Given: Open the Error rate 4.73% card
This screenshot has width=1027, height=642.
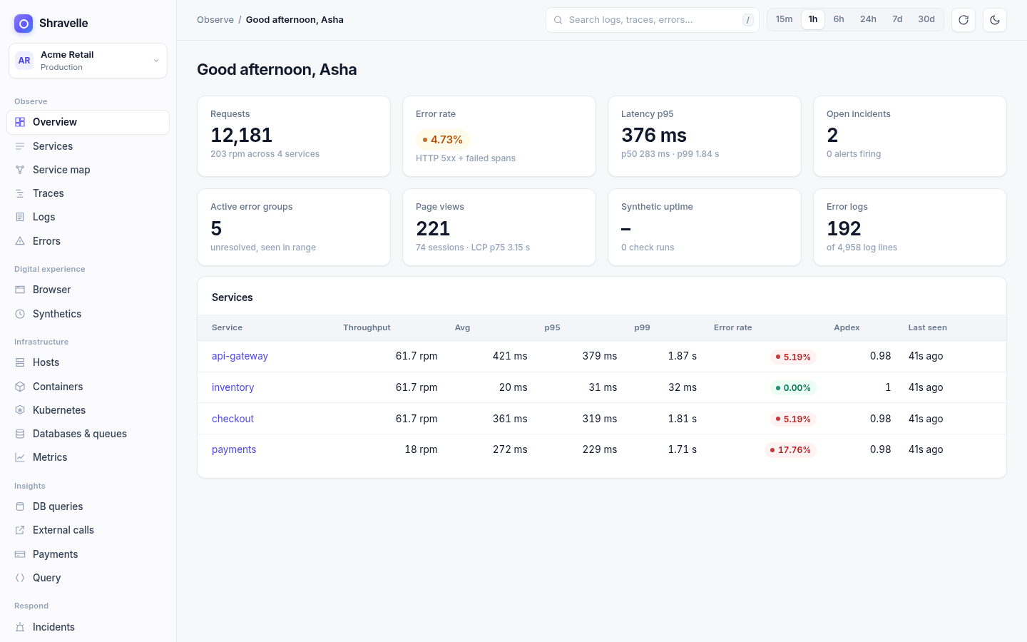Looking at the screenshot, I should (x=499, y=136).
